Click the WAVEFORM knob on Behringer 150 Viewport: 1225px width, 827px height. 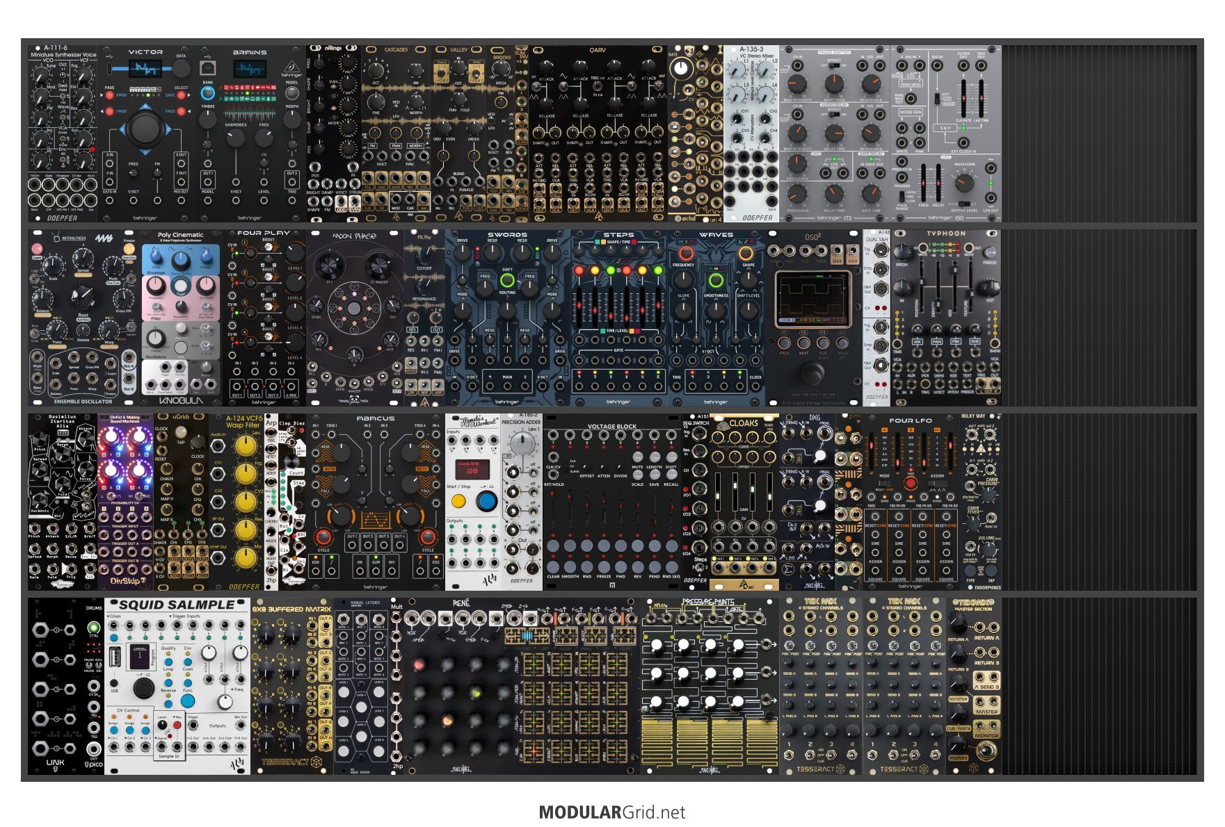click(x=963, y=183)
